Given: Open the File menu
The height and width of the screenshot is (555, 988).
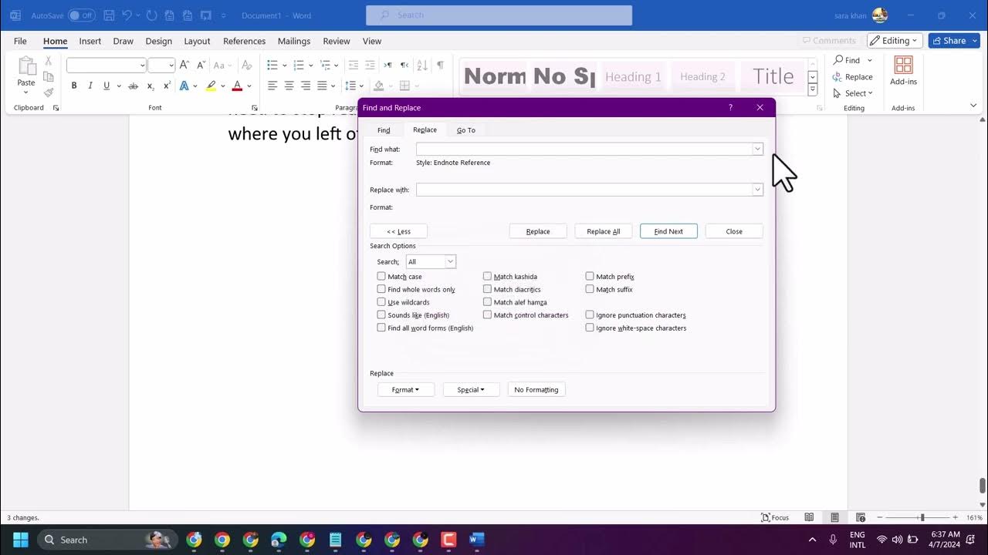Looking at the screenshot, I should click(x=20, y=41).
